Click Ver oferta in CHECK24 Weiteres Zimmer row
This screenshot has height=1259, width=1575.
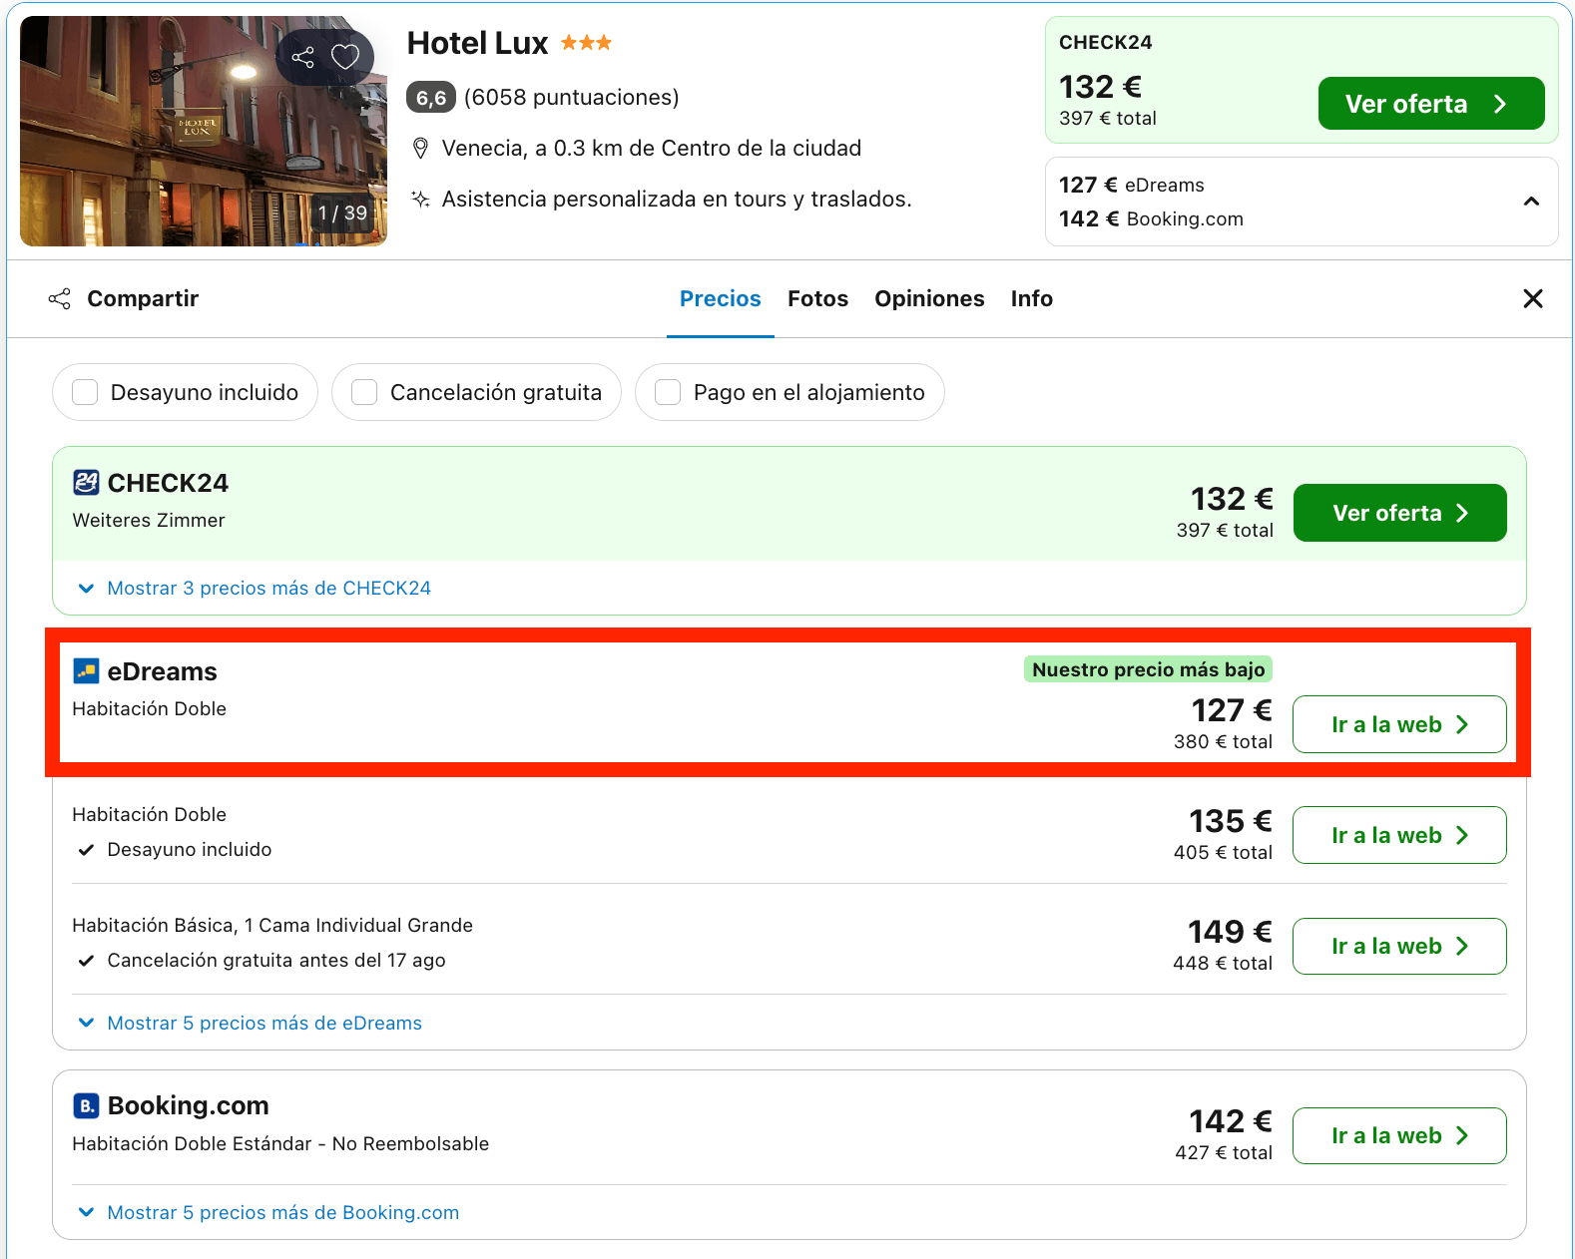tap(1399, 513)
